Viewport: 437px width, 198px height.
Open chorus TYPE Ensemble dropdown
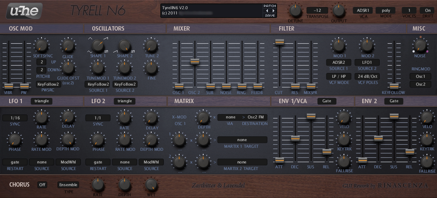coord(68,184)
